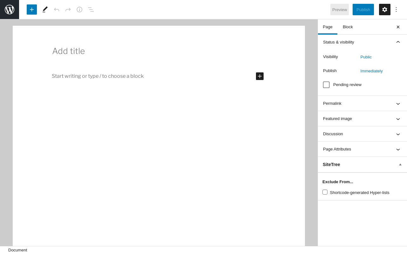Image resolution: width=407 pixels, height=254 pixels.
Task: Click the WordPress logo to view pages
Action: pyautogui.click(x=10, y=10)
